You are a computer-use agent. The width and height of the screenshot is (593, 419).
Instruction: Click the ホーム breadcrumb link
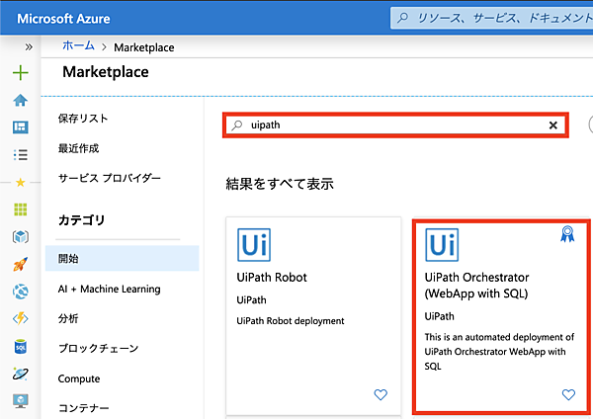(78, 46)
